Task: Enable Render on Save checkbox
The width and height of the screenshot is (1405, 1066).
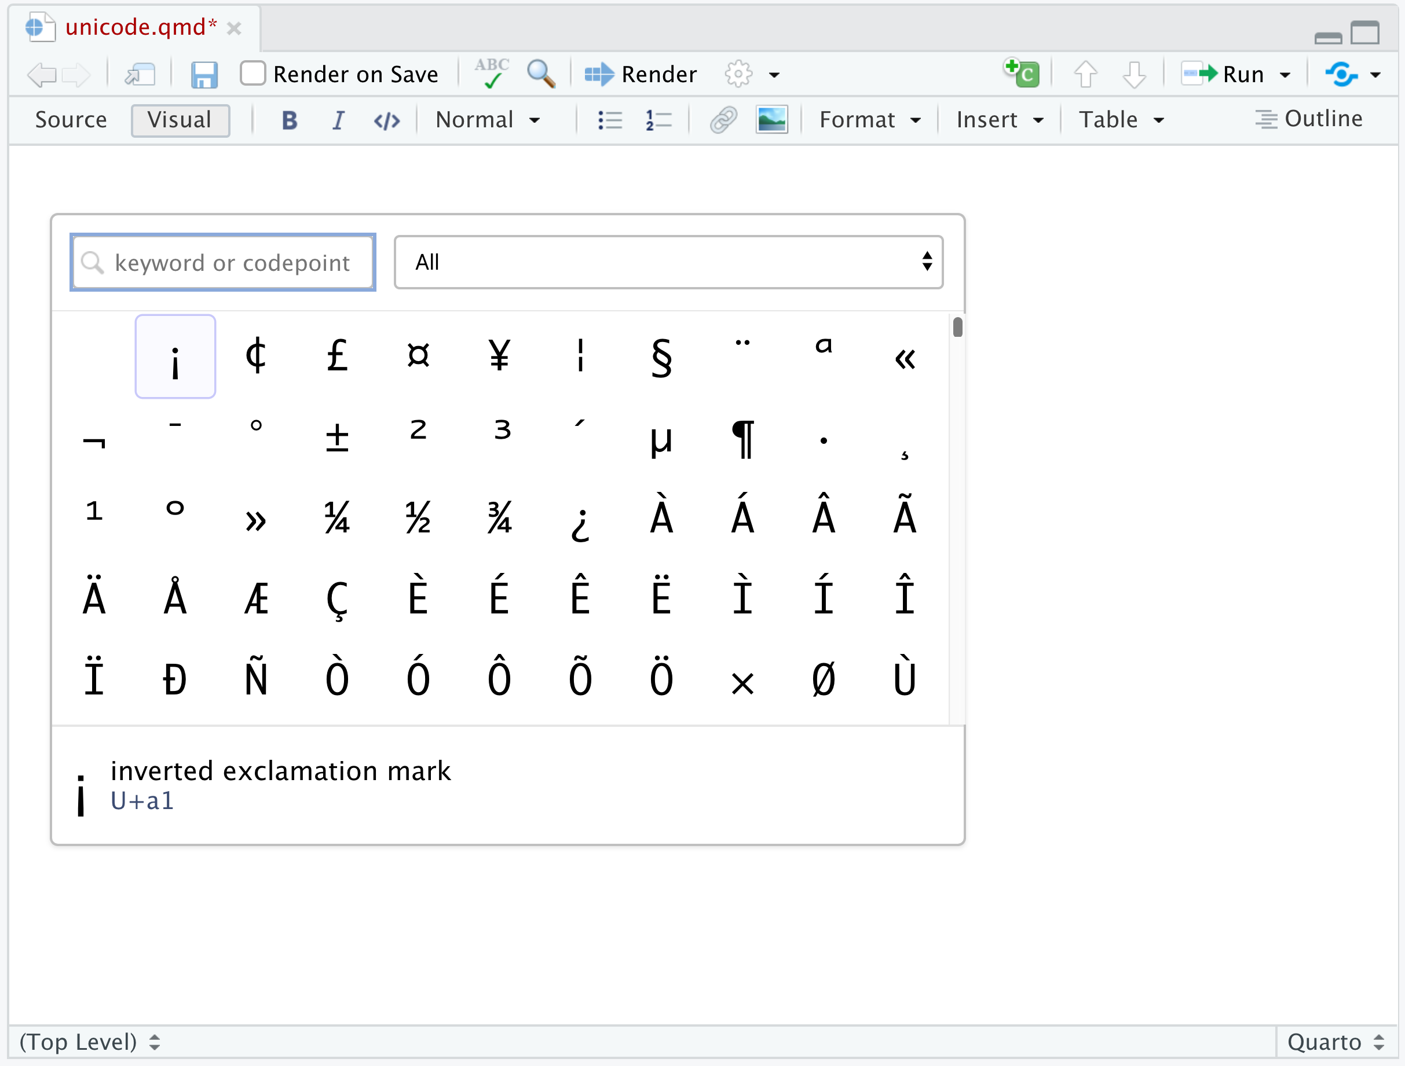Action: pyautogui.click(x=253, y=73)
